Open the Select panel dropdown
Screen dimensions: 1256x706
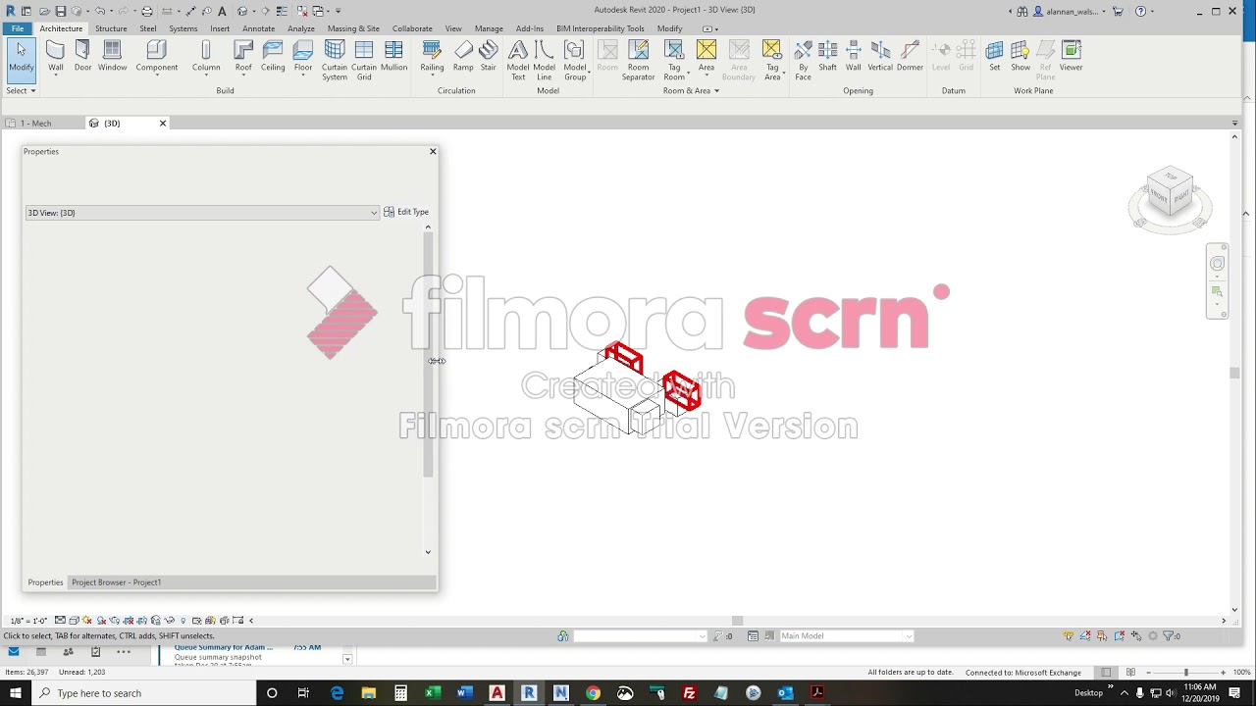point(21,90)
